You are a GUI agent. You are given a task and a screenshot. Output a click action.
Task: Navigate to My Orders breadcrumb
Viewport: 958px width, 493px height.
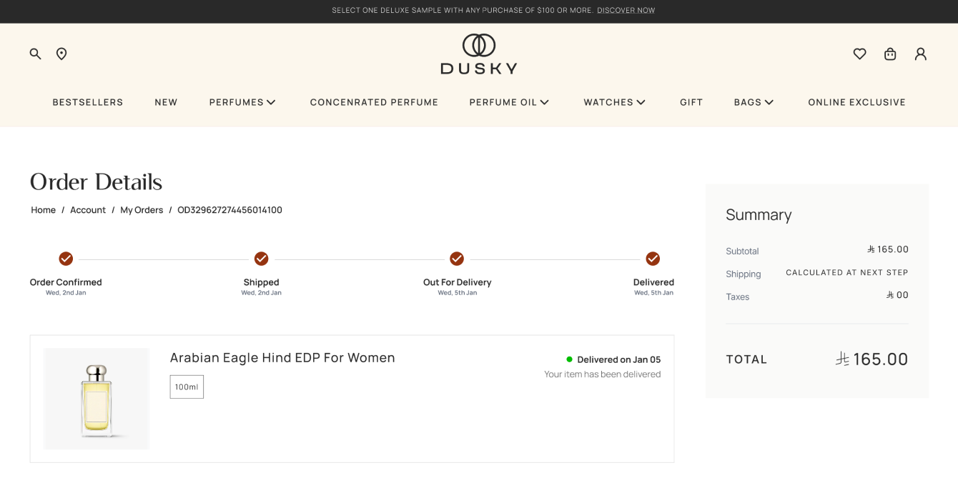tap(142, 209)
